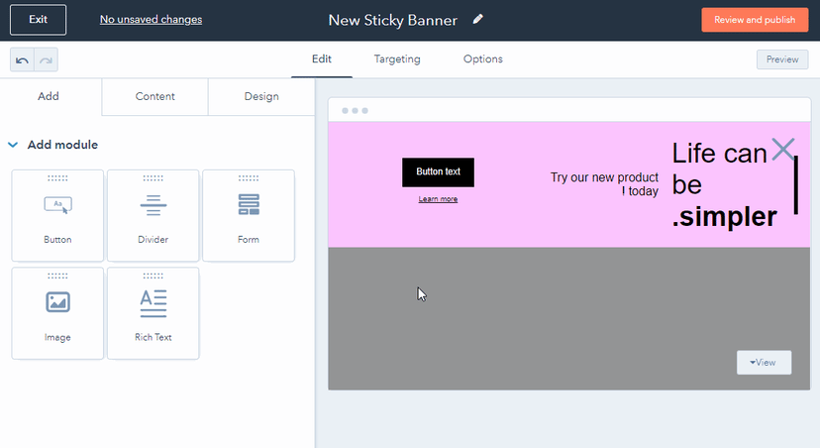Click the redo arrow icon

(x=46, y=59)
